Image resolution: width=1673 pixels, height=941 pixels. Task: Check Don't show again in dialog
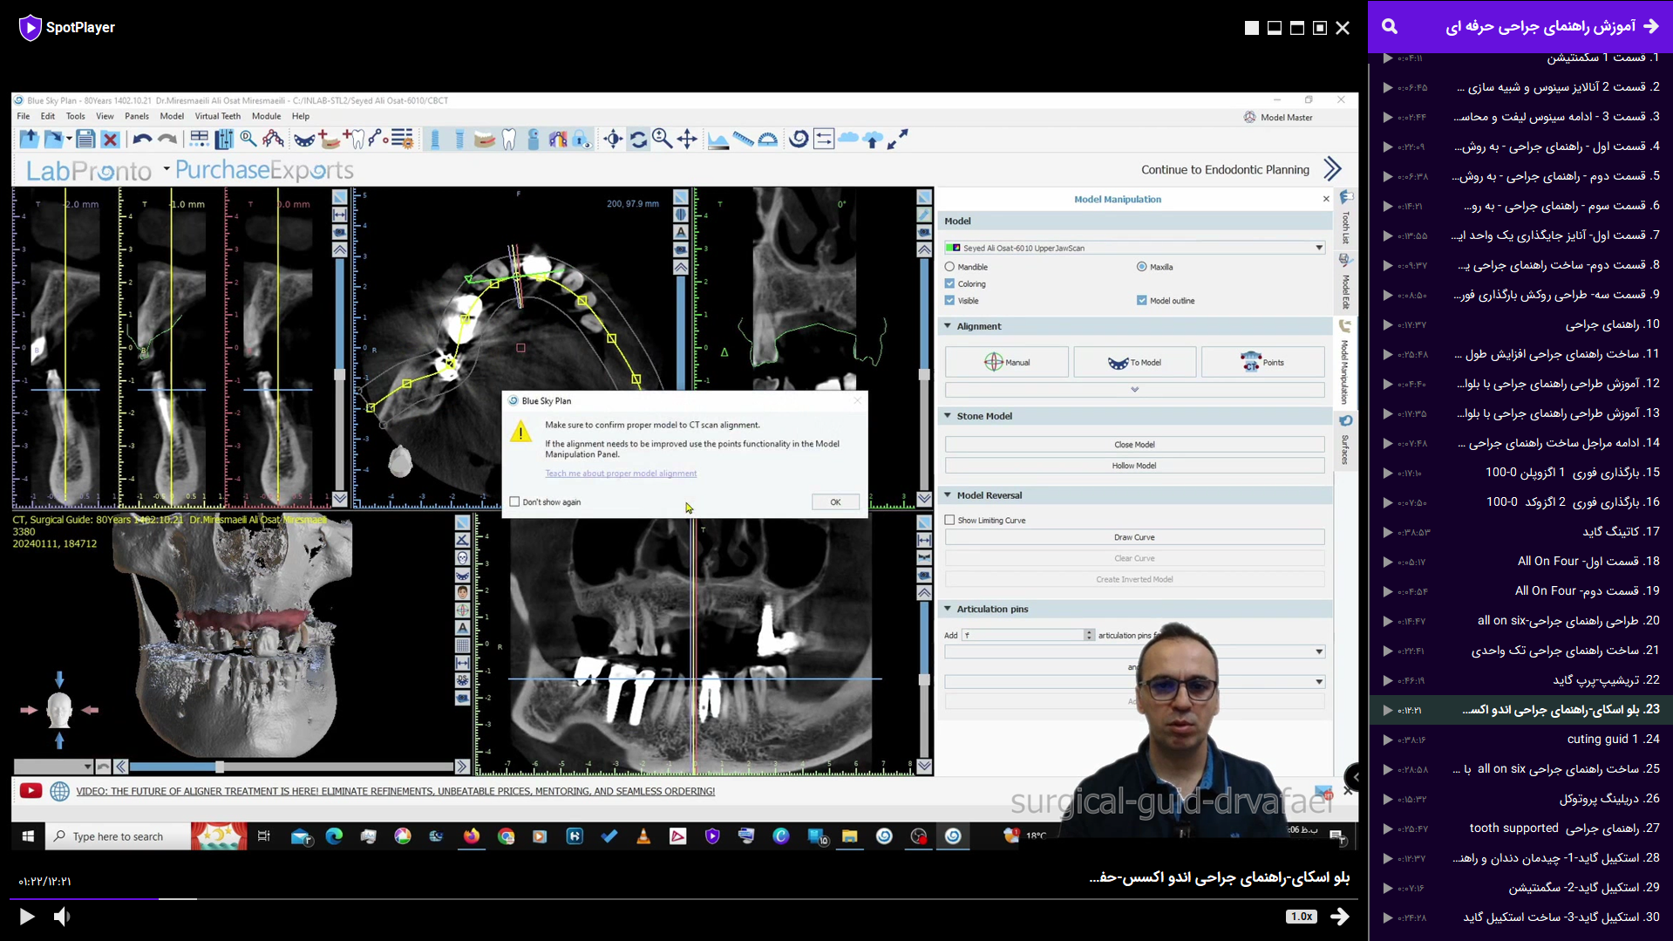[514, 502]
